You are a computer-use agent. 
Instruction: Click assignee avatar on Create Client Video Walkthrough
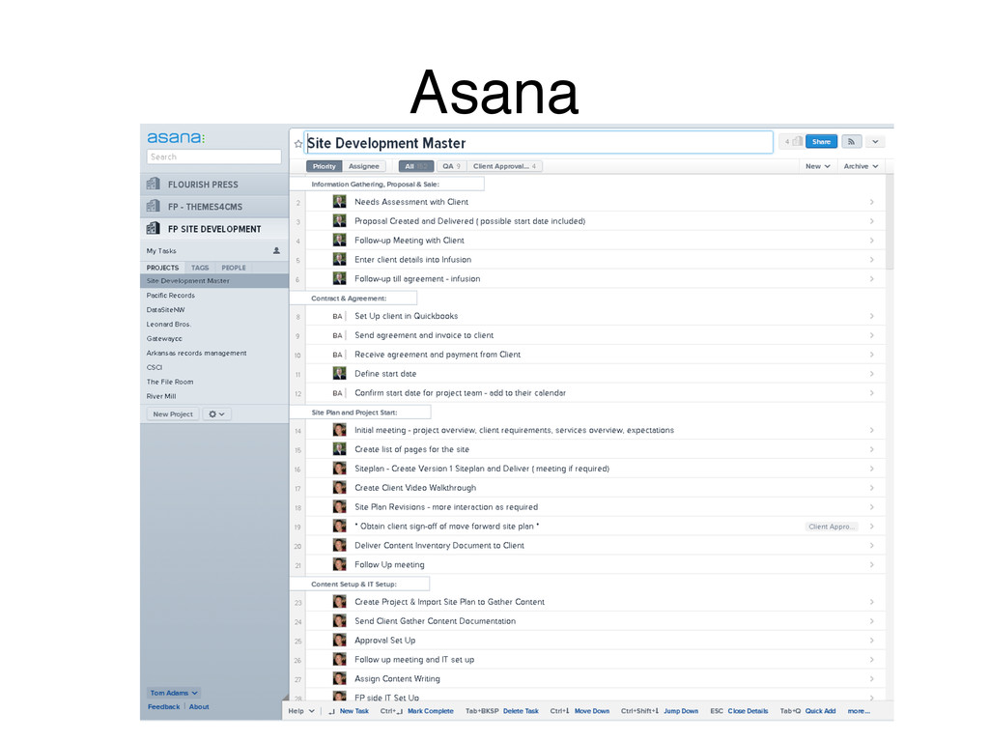[339, 488]
